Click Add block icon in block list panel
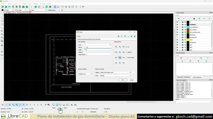Viewport: 213px width, 119px height. (x=201, y=58)
